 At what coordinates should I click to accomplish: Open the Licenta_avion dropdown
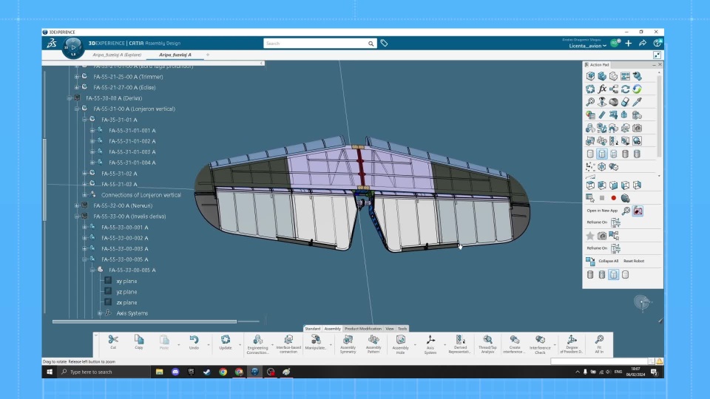click(587, 46)
